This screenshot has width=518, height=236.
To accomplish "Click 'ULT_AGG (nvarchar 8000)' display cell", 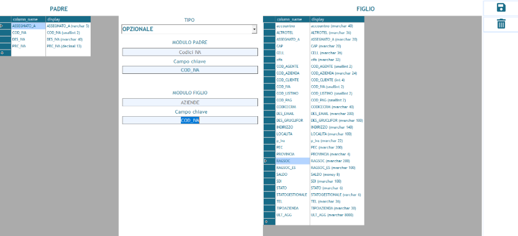I will [337, 215].
